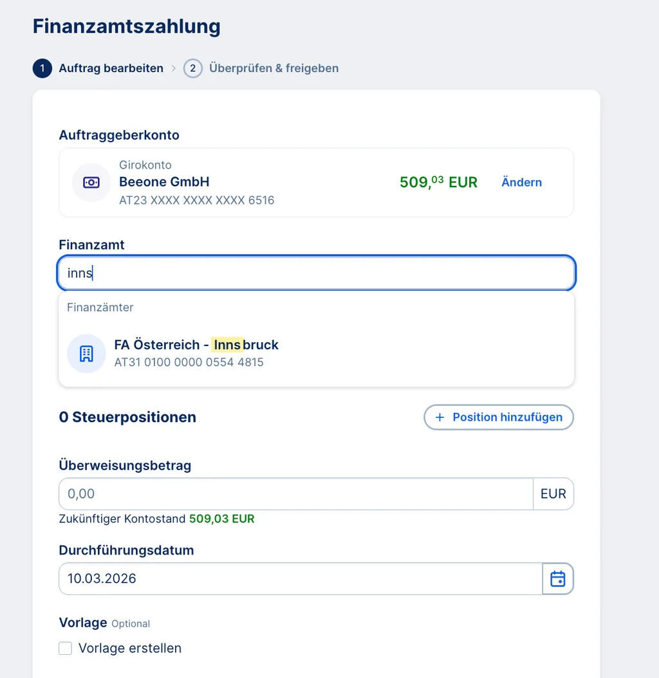Click the step 2 circle icon
Viewport: 659px width, 678px height.
pos(192,68)
